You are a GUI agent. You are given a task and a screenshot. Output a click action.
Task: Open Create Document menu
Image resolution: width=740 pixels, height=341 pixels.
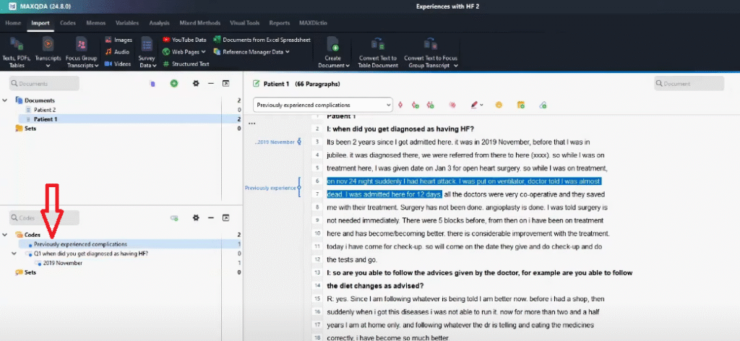333,51
